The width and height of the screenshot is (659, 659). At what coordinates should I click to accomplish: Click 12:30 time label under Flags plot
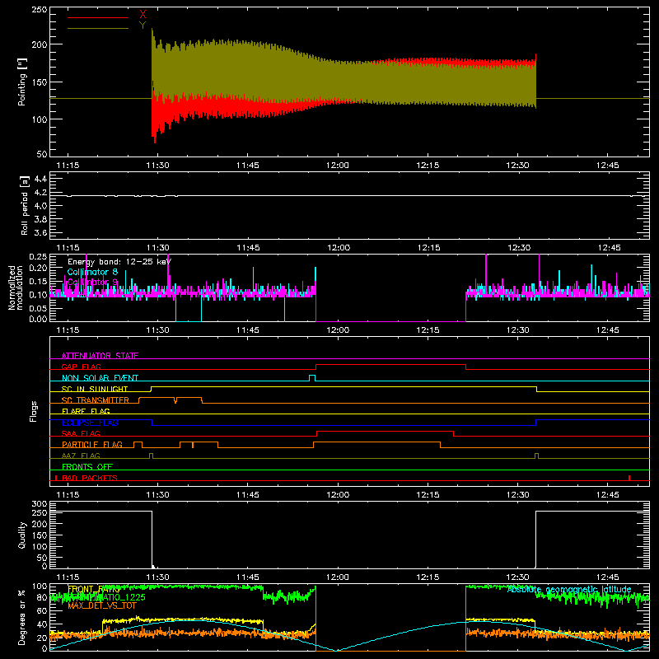click(518, 495)
